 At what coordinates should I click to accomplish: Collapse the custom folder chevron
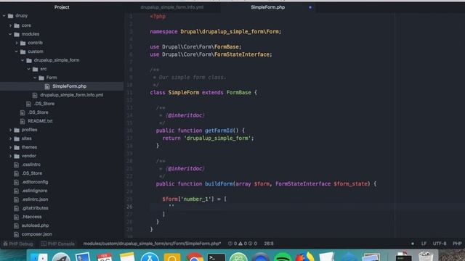point(17,51)
